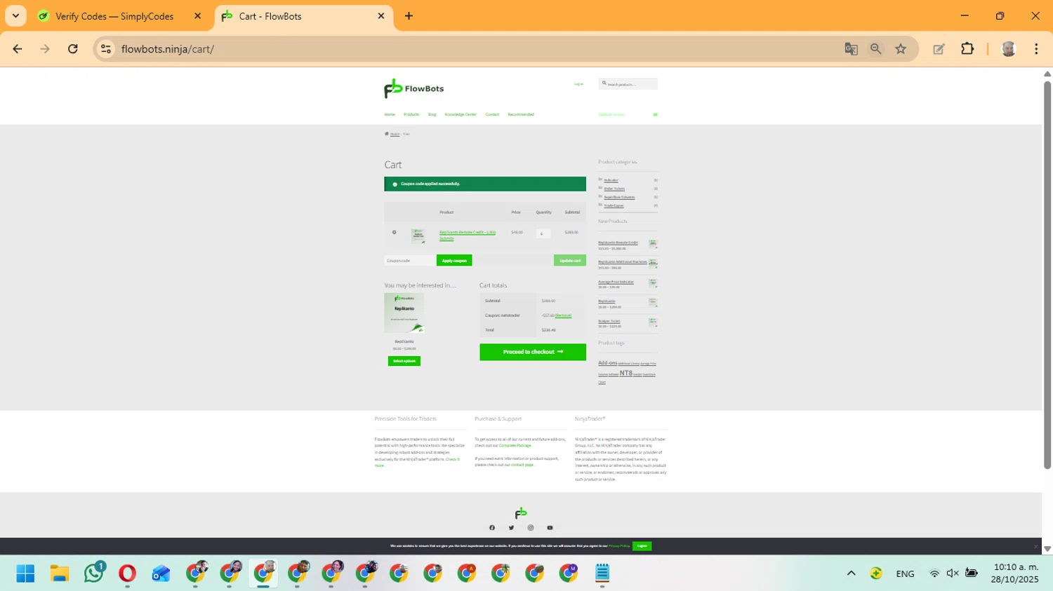Image resolution: width=1053 pixels, height=591 pixels.
Task: Open the SuperDom Columns product category
Action: [619, 197]
